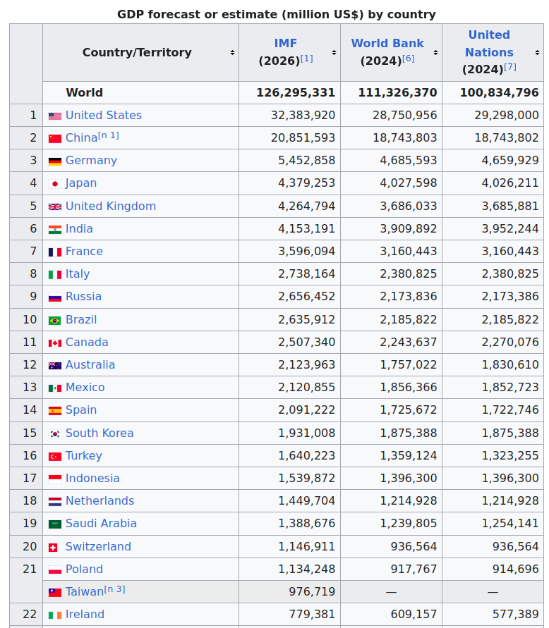549x628 pixels.
Task: Click the Taiwan flag icon
Action: pos(55,592)
